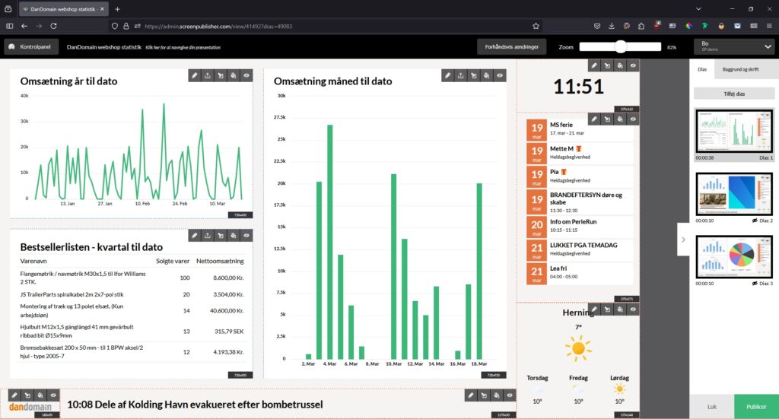Select the DanDomain webshop statistik browser tab
779x419 pixels.
pyautogui.click(x=63, y=9)
